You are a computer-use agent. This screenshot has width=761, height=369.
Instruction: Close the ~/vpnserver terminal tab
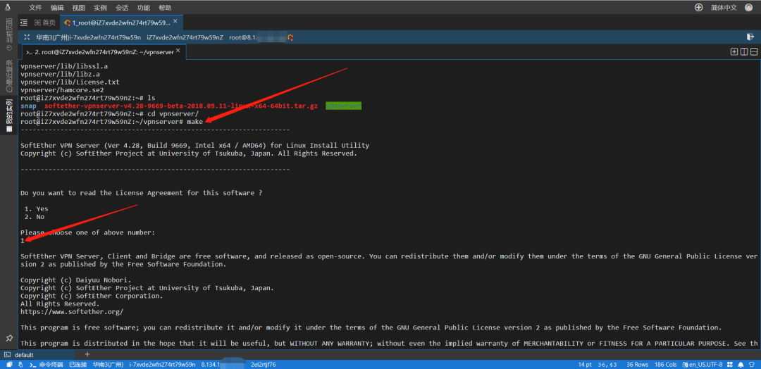(x=178, y=51)
